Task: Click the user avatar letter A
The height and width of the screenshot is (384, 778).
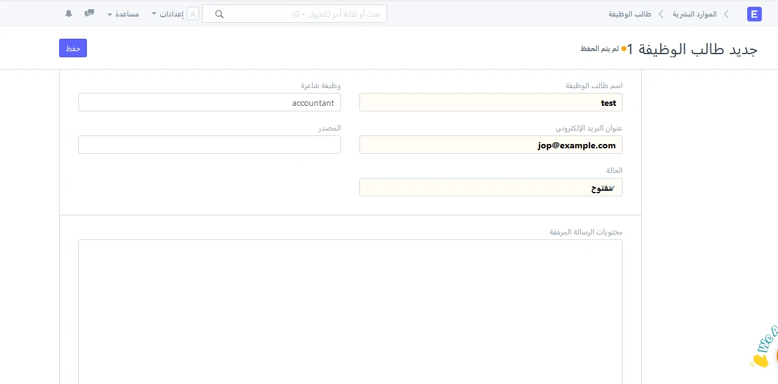Action: [193, 14]
